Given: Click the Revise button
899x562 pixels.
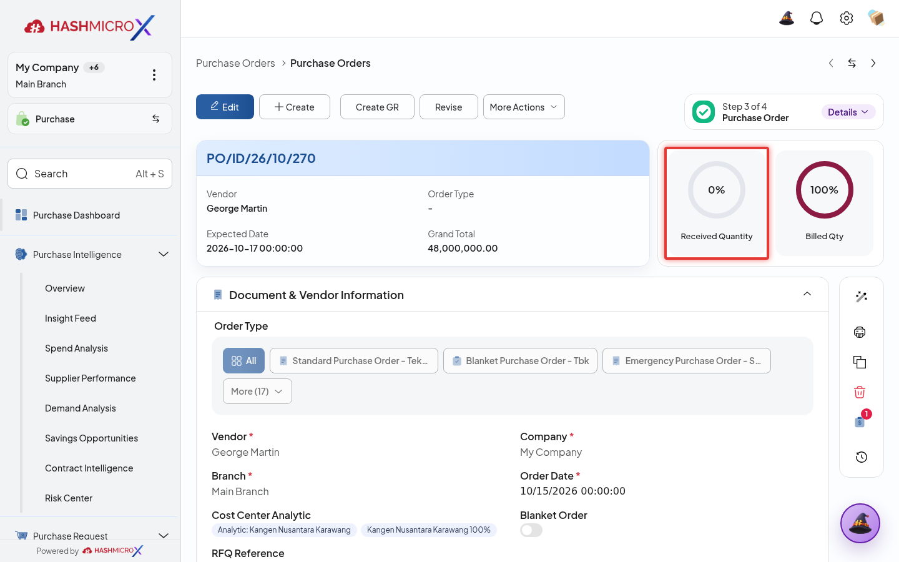Looking at the screenshot, I should [449, 107].
